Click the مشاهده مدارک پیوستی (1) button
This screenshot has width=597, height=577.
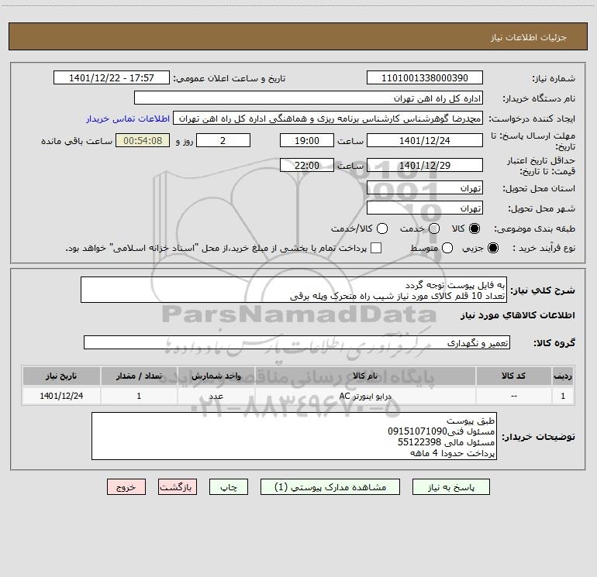click(x=330, y=487)
